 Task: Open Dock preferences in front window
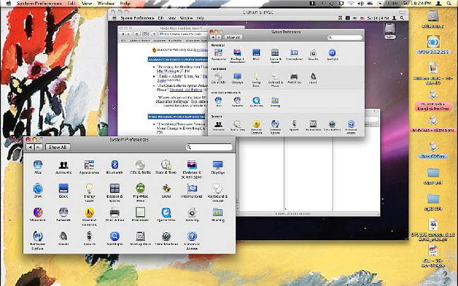click(64, 191)
